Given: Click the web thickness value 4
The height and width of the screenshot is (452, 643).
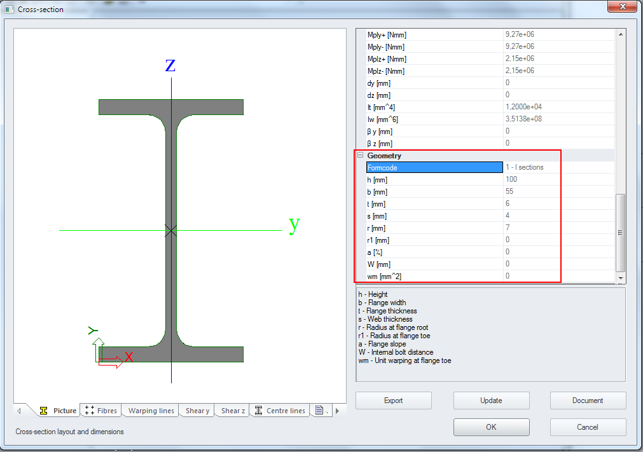Looking at the screenshot, I should click(508, 216).
